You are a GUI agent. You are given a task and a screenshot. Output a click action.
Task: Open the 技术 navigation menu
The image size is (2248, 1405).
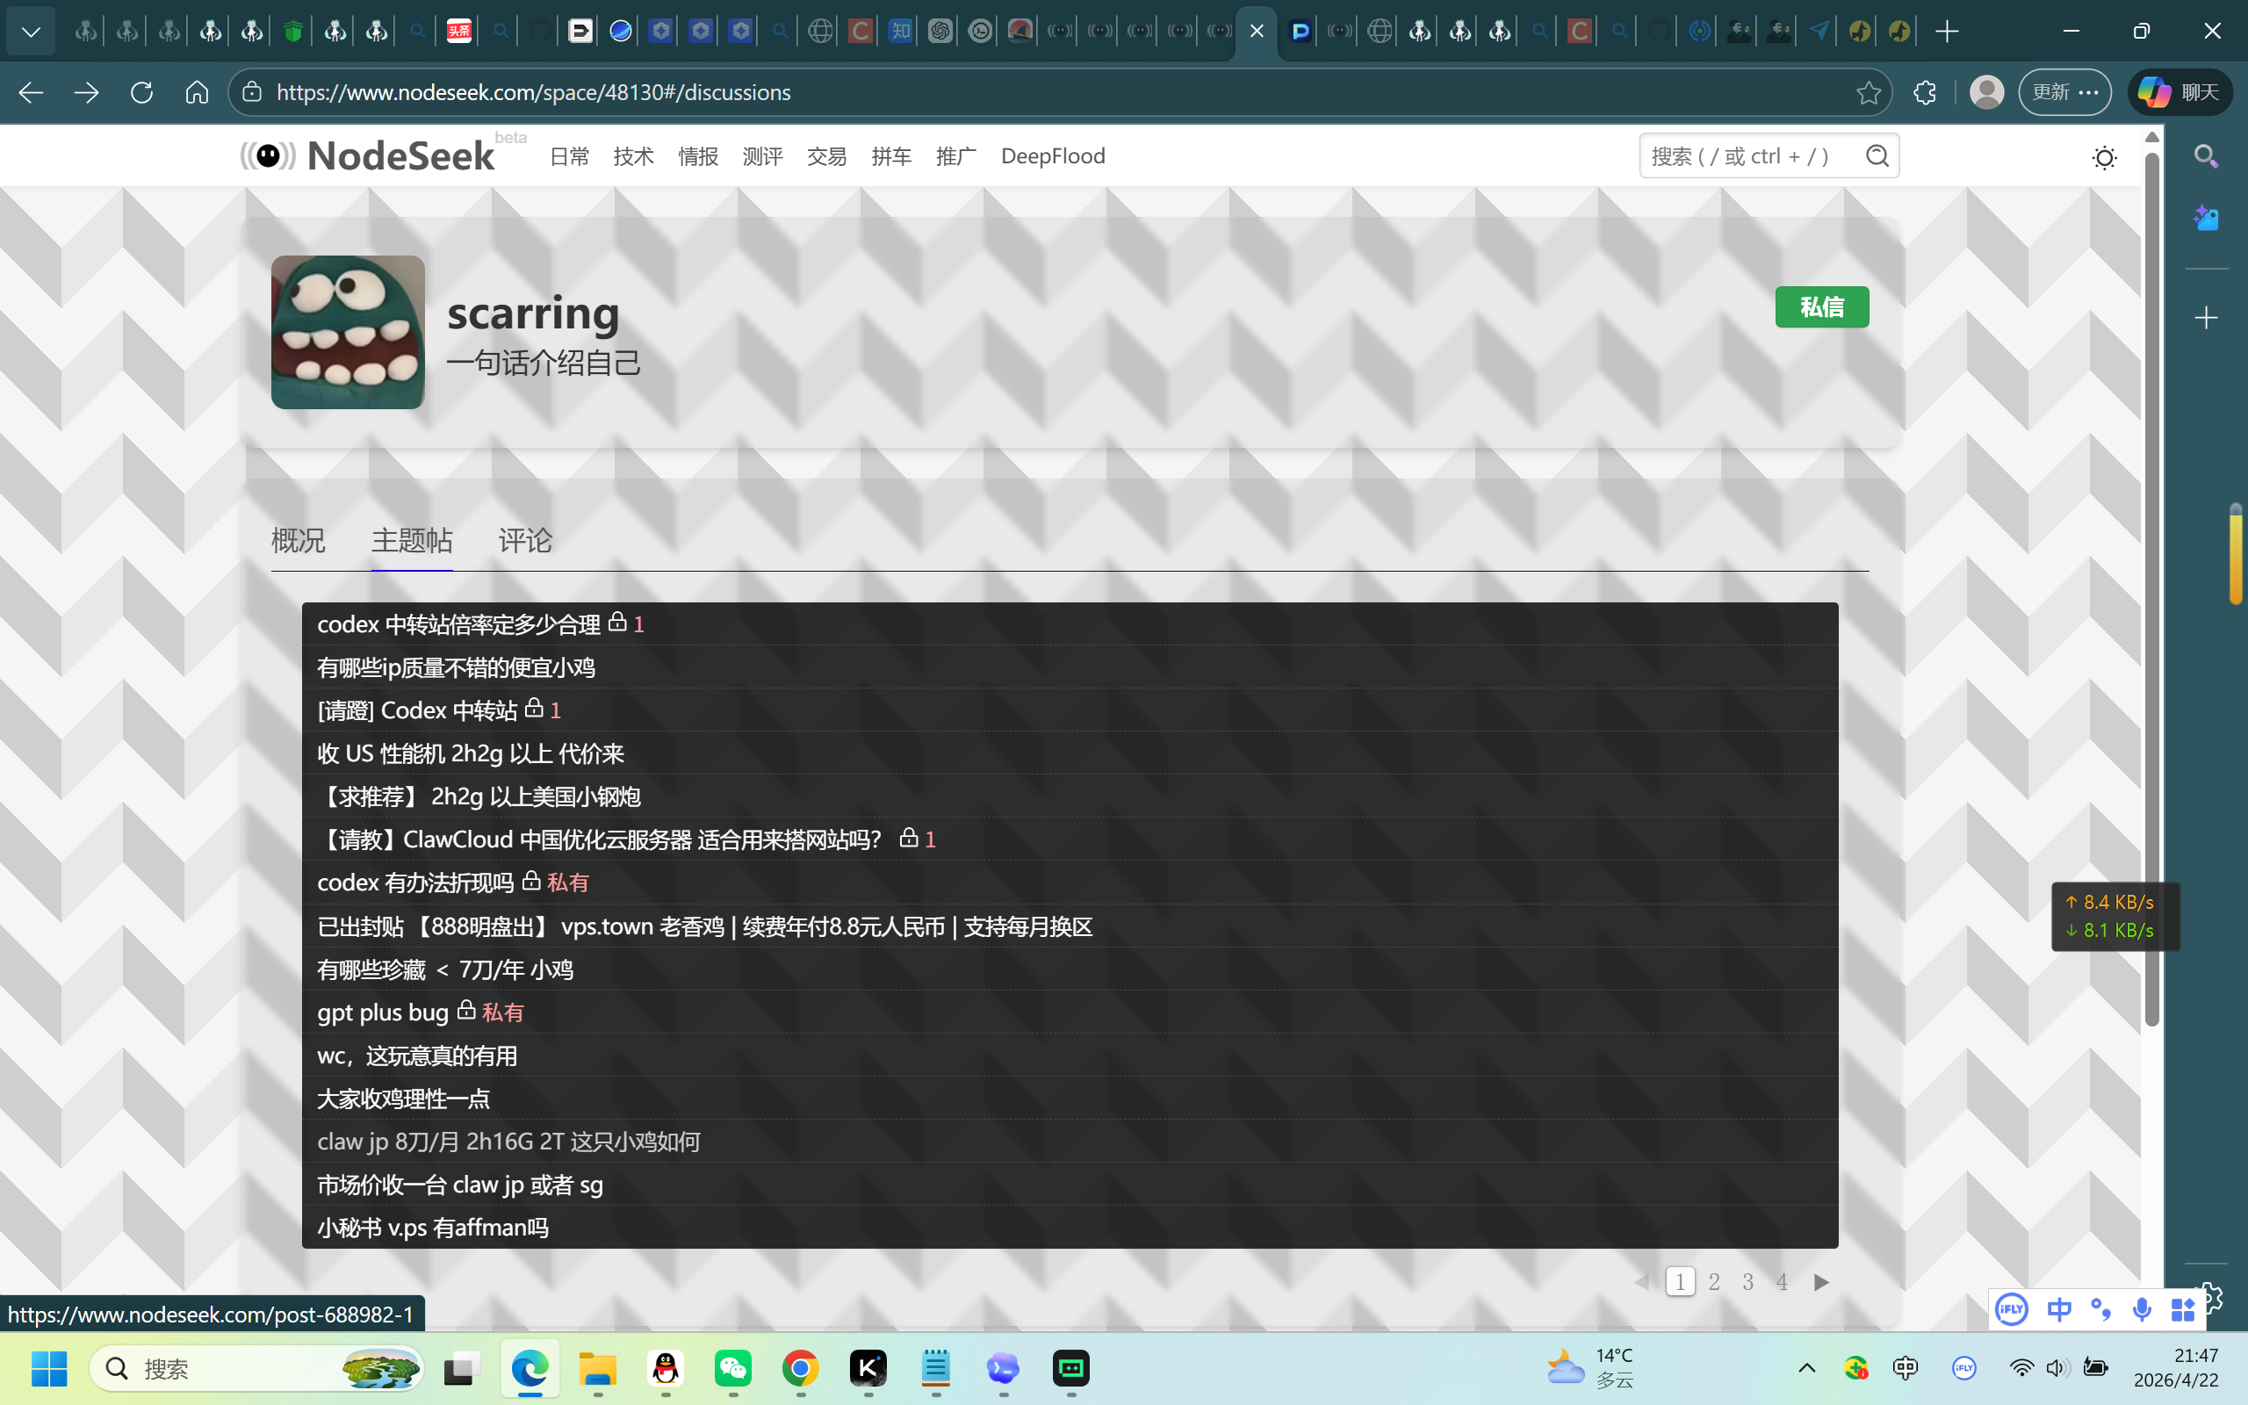pyautogui.click(x=633, y=156)
